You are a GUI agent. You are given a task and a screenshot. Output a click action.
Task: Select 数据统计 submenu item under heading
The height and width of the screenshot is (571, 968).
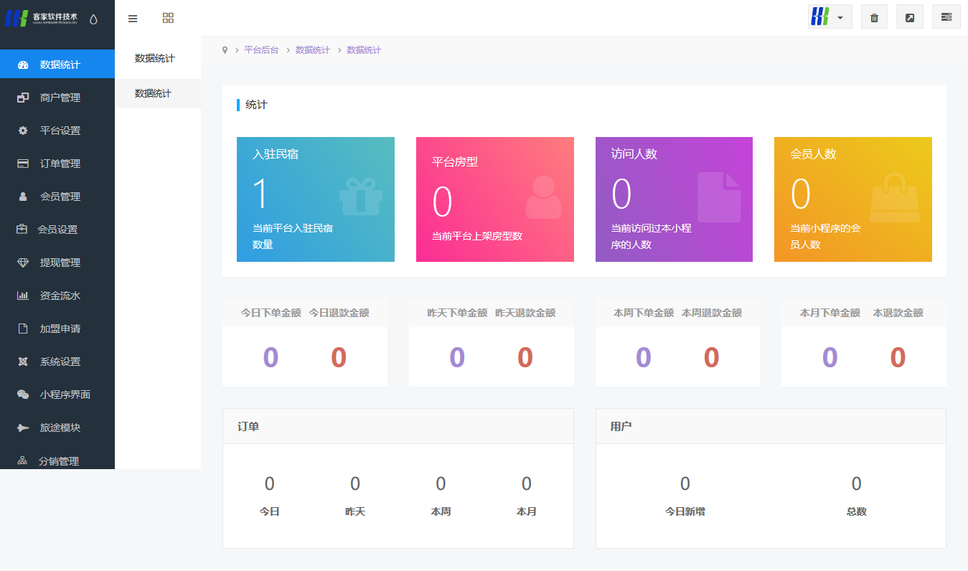click(154, 93)
